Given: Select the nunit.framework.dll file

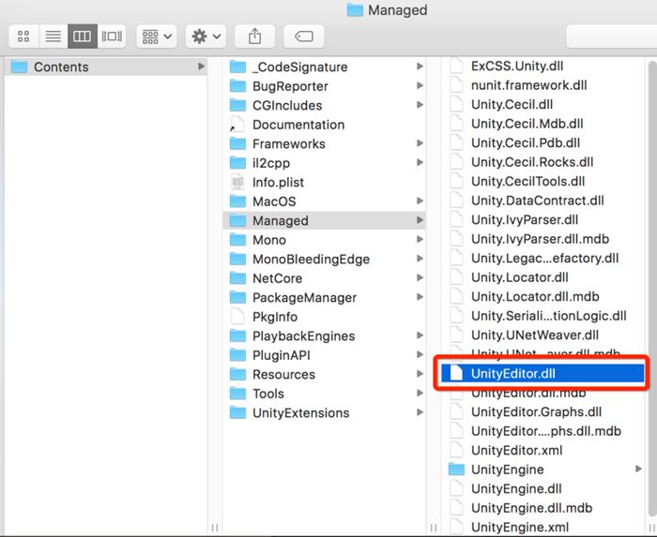Looking at the screenshot, I should 528,85.
